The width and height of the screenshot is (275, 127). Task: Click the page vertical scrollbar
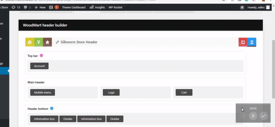[x=273, y=69]
